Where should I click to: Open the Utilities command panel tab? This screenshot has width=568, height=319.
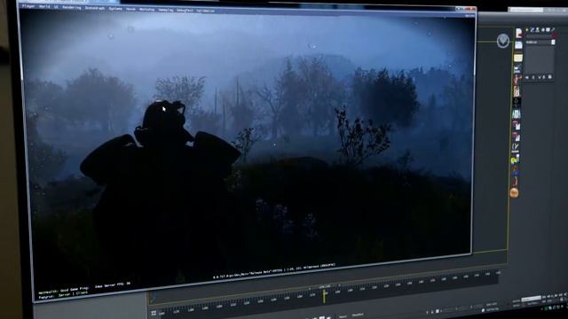click(553, 29)
